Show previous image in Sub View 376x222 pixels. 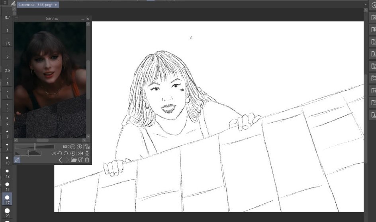[x=61, y=160]
